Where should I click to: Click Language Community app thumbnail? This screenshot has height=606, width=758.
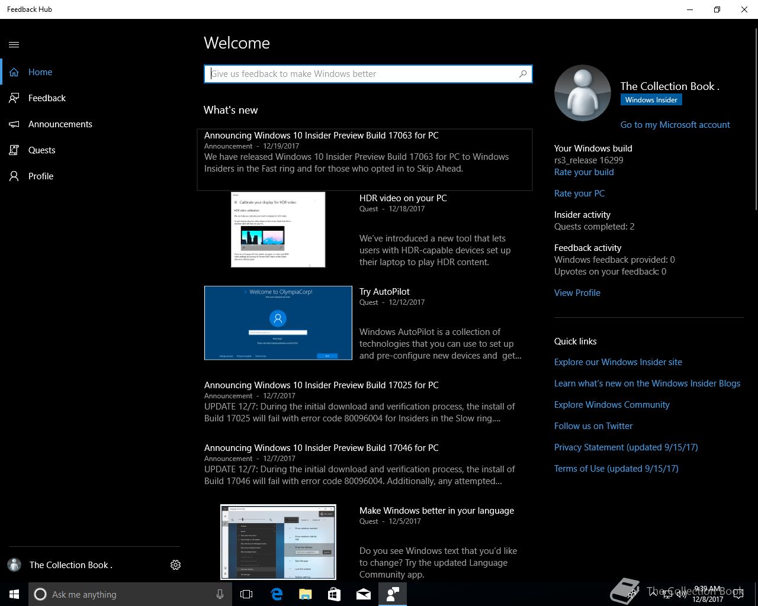[278, 542]
